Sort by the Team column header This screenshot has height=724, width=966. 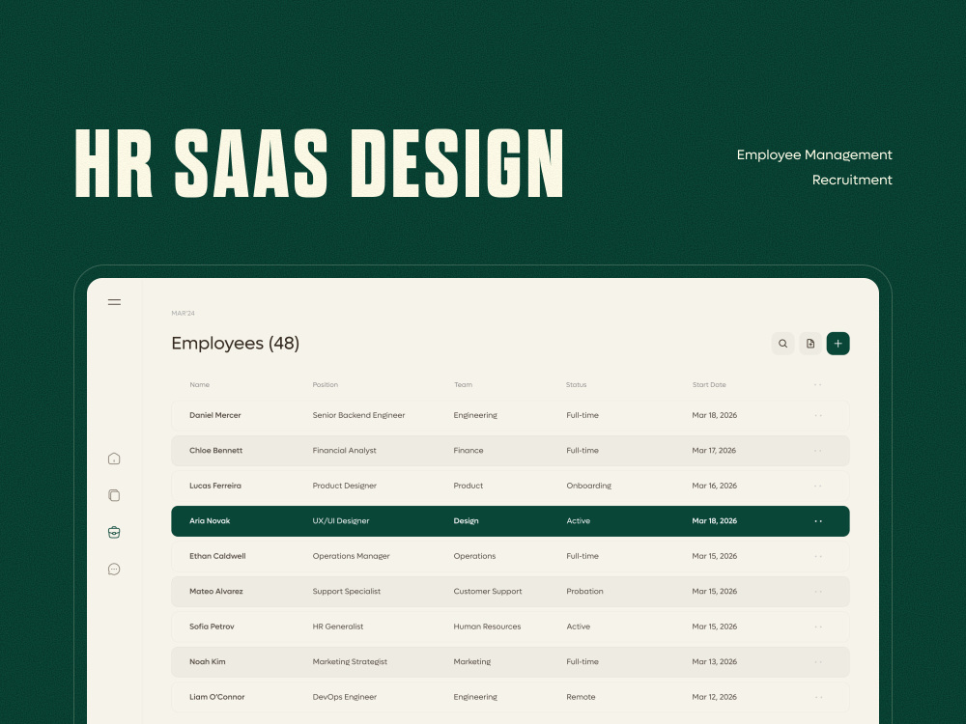pyautogui.click(x=464, y=385)
